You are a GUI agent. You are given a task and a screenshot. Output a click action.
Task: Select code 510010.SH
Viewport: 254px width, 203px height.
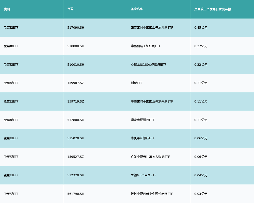pyautogui.click(x=76, y=65)
